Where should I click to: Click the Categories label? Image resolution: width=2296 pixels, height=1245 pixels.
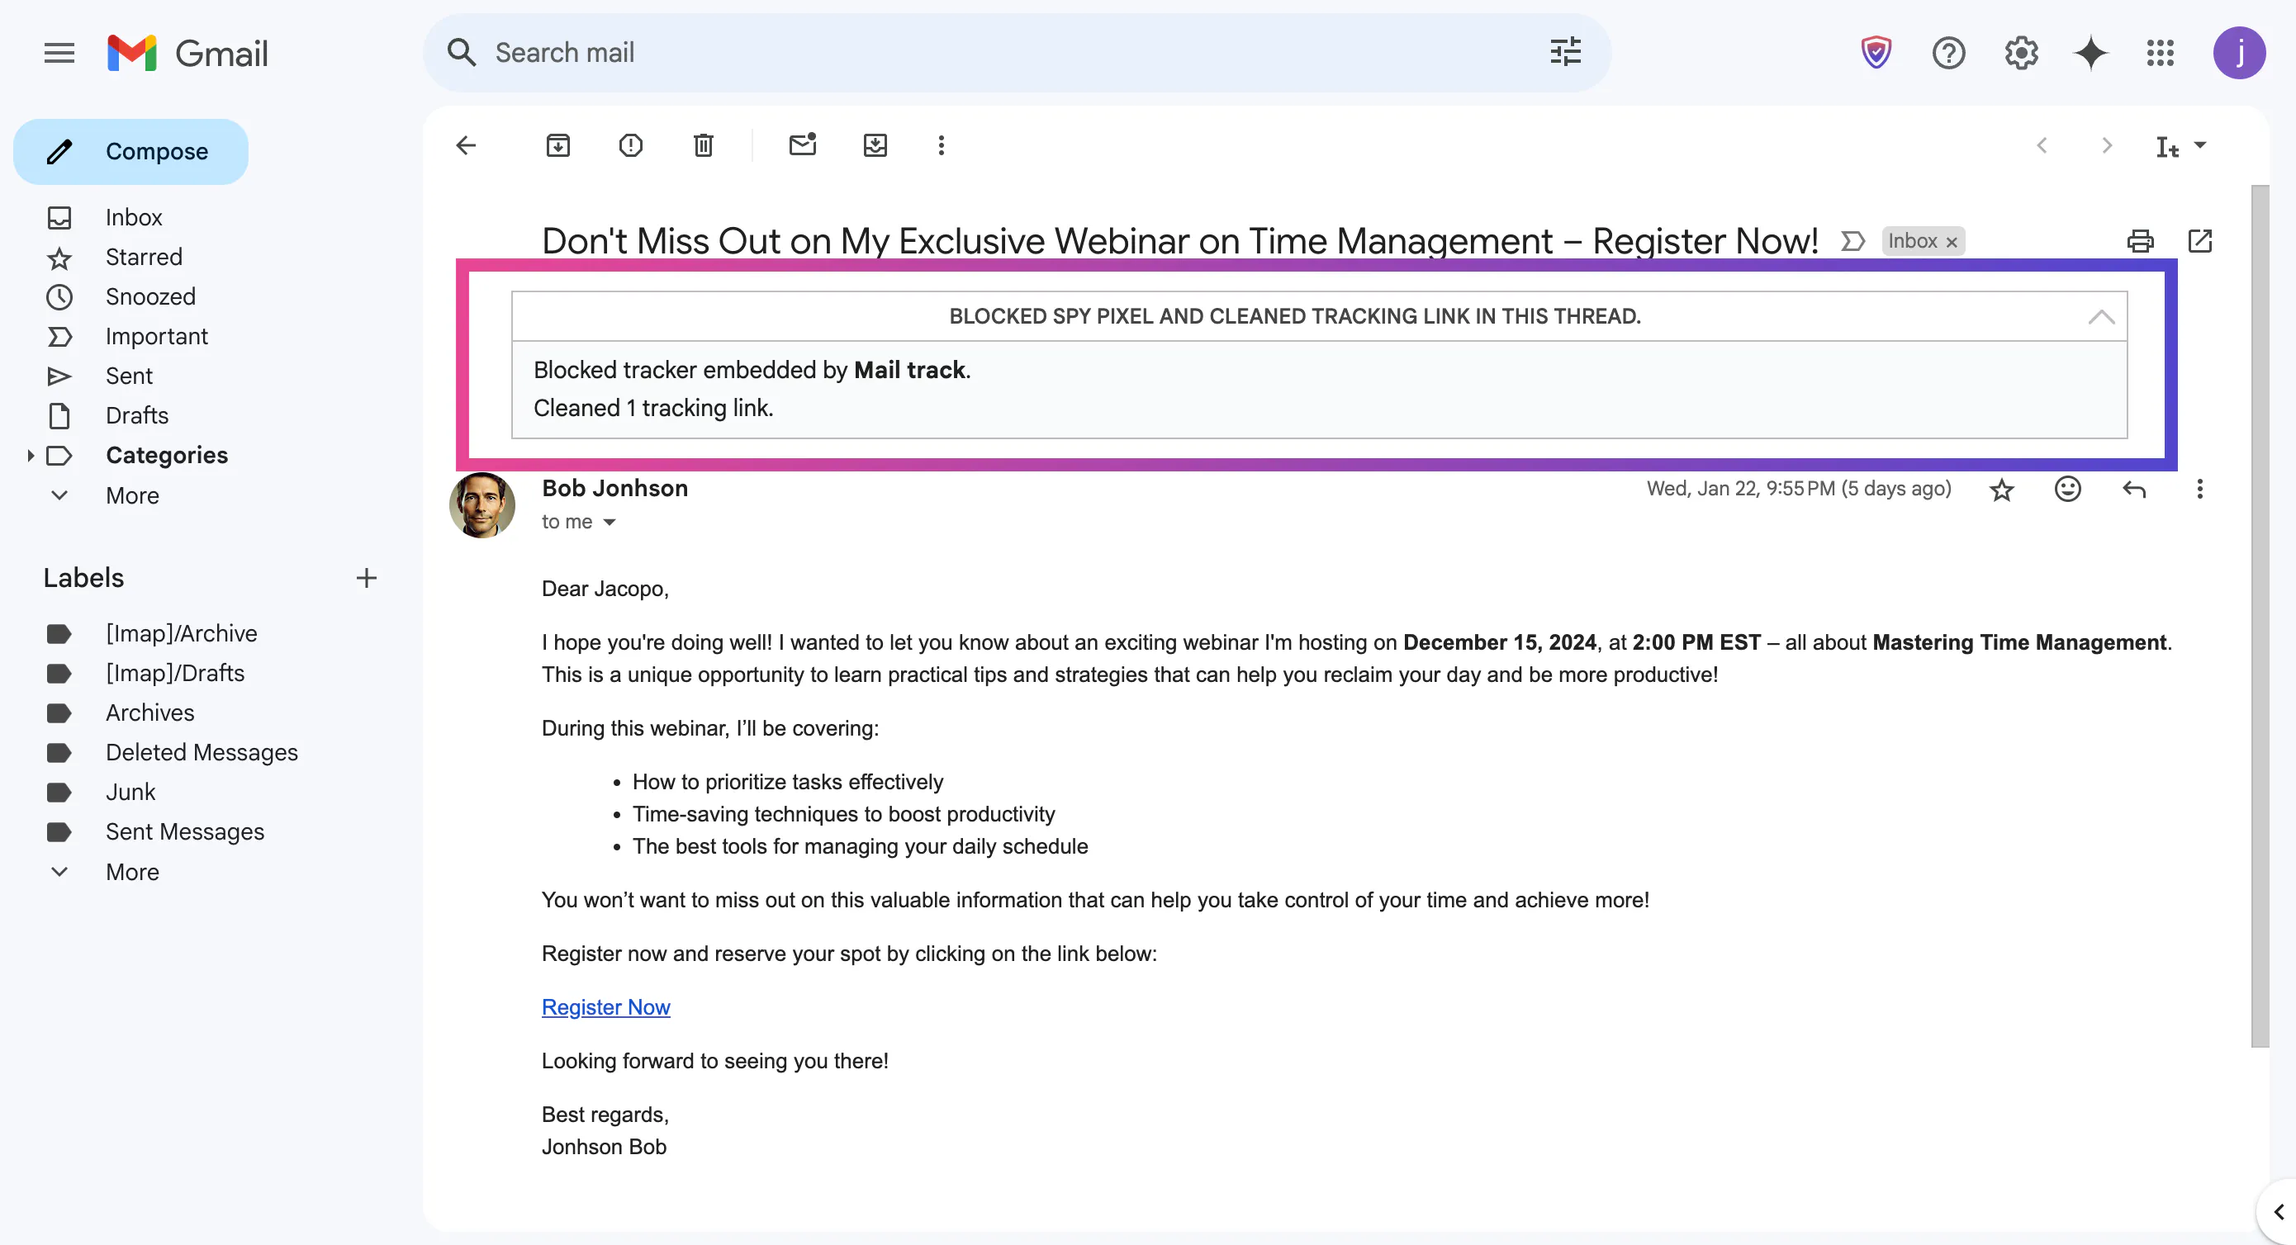(167, 456)
